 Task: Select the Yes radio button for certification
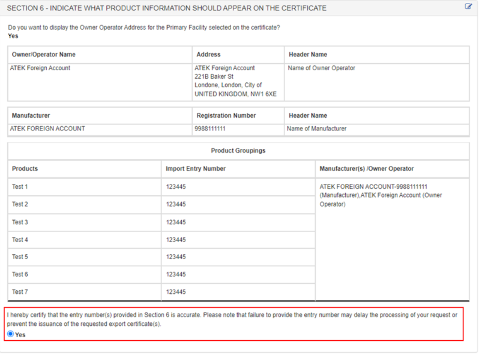10,334
